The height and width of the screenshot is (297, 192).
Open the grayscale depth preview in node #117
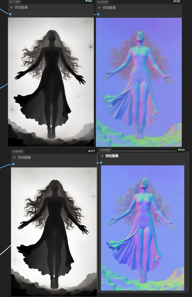(54, 232)
